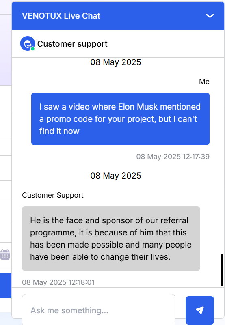Click the empty blue header bar area
This screenshot has height=325, width=225.
(x=153, y=16)
